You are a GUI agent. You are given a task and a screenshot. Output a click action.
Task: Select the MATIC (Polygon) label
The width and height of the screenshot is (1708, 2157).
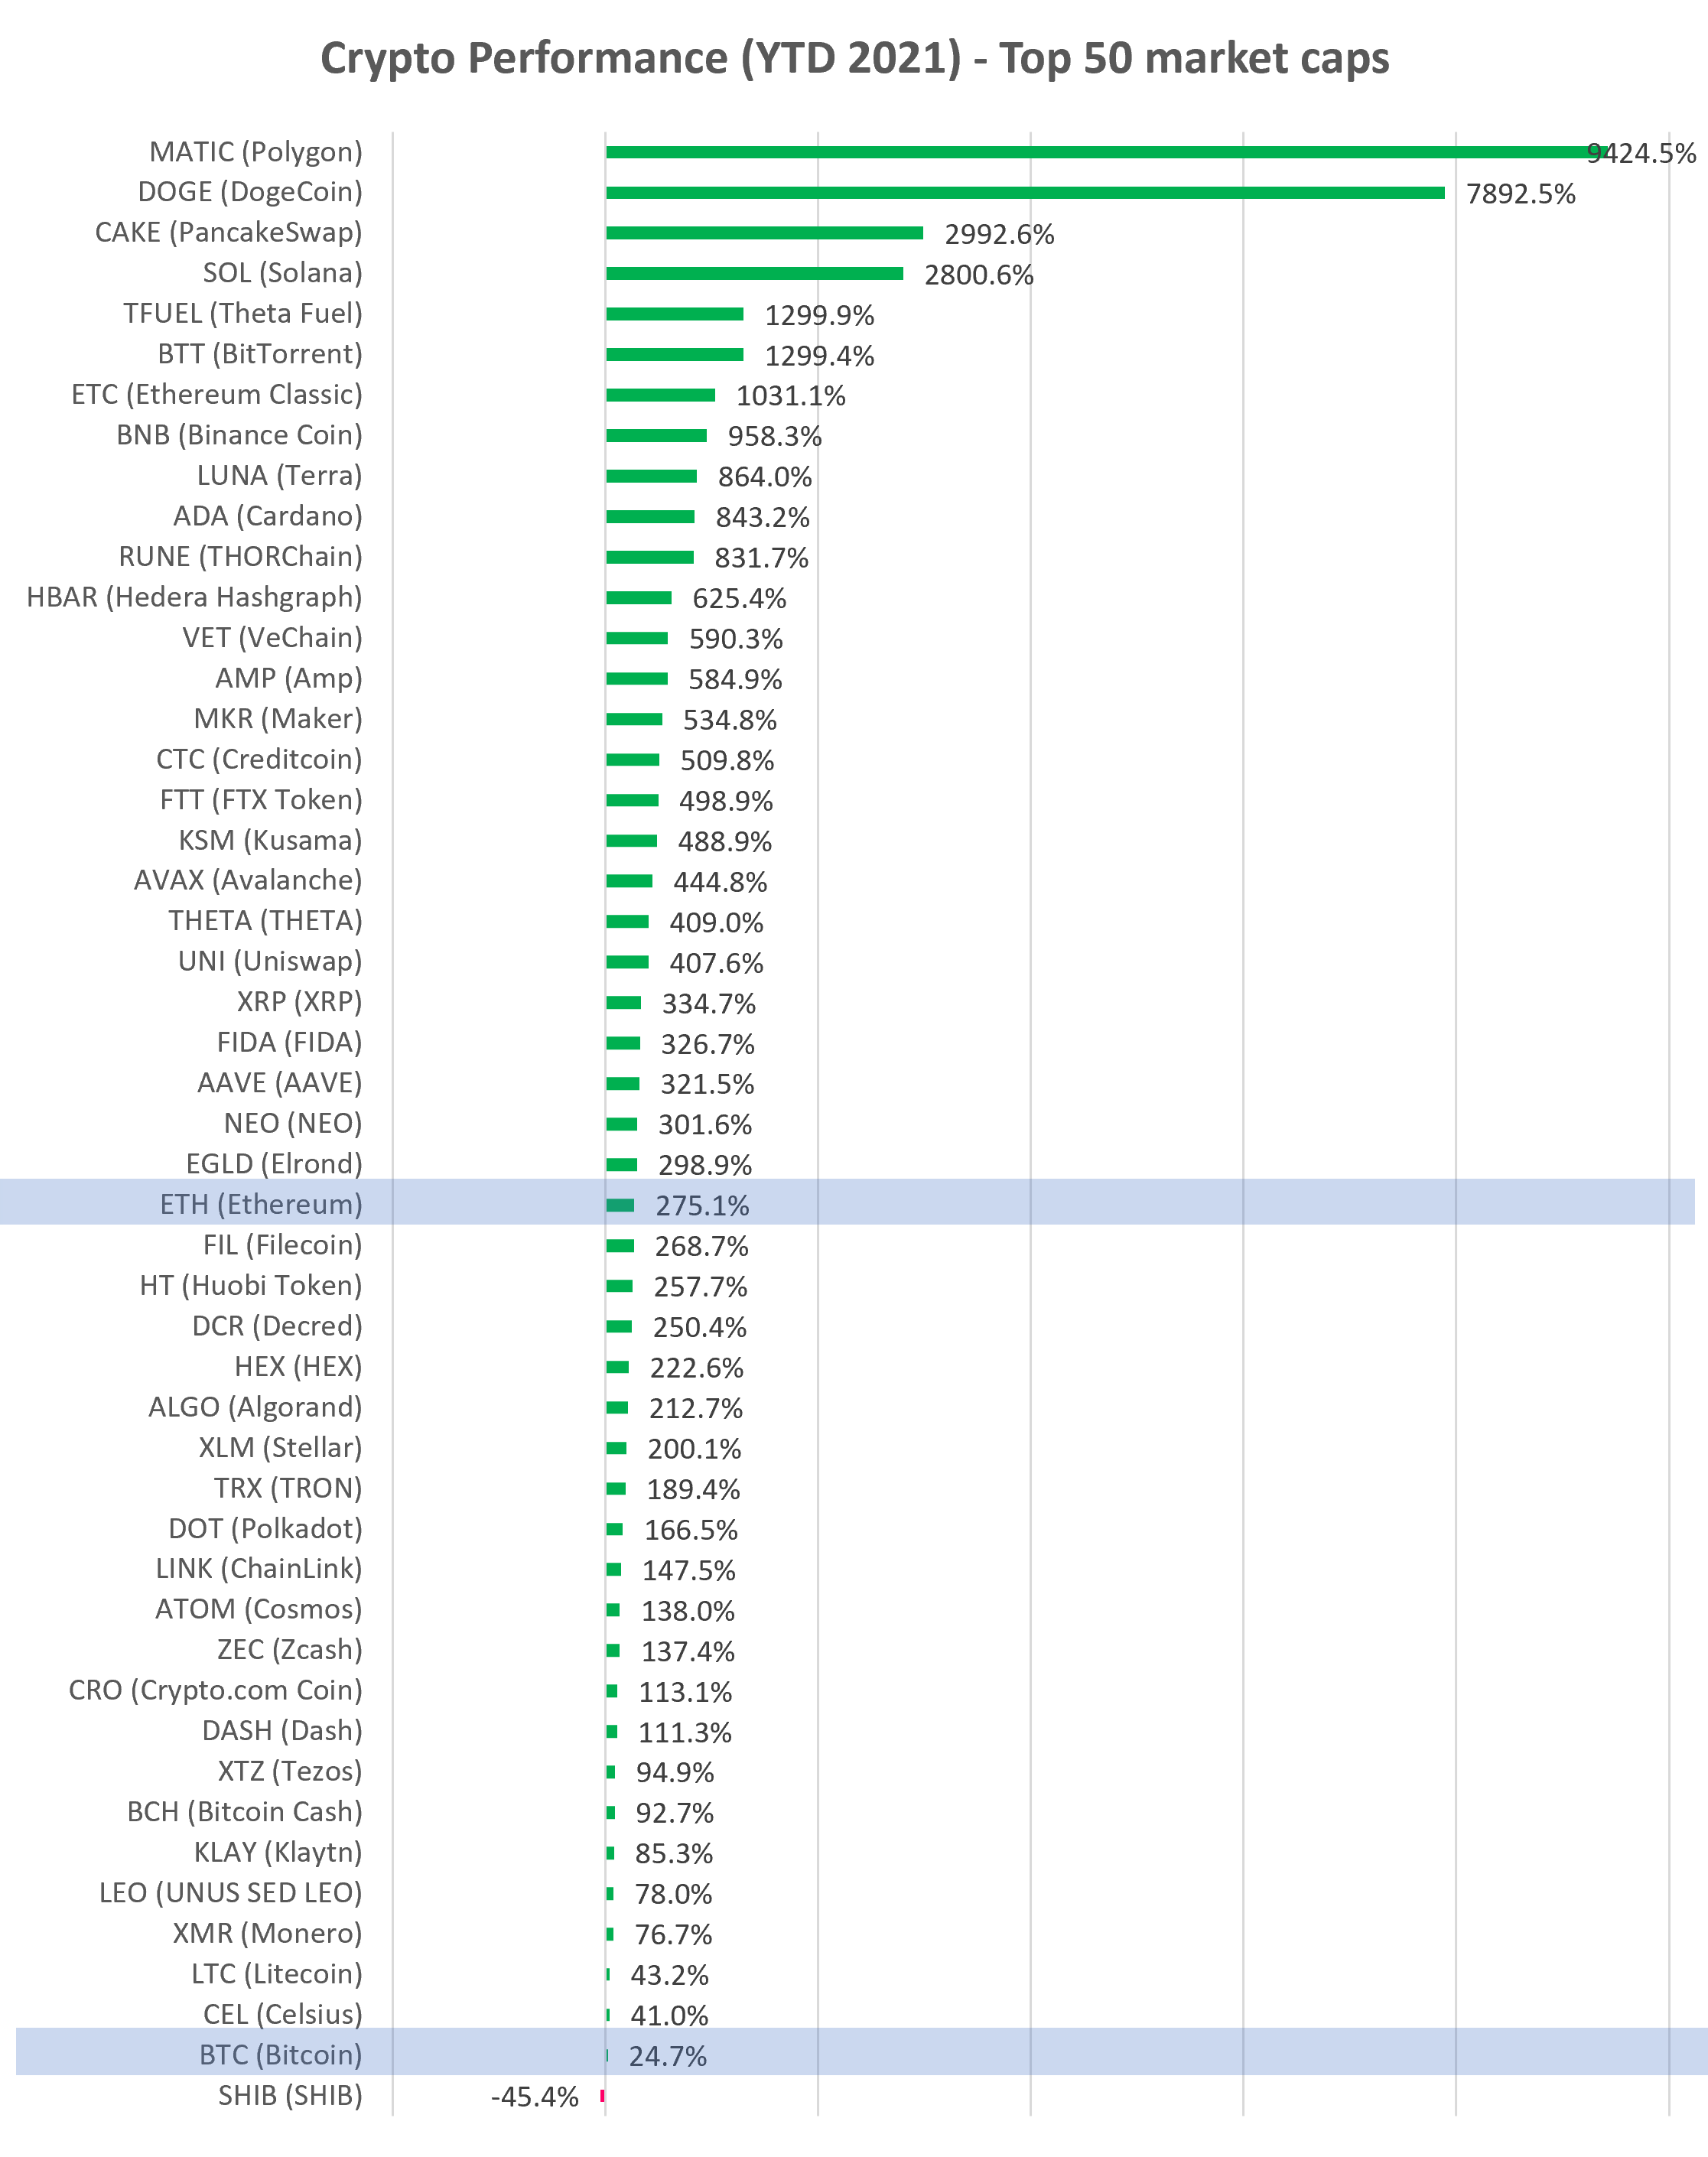click(256, 152)
